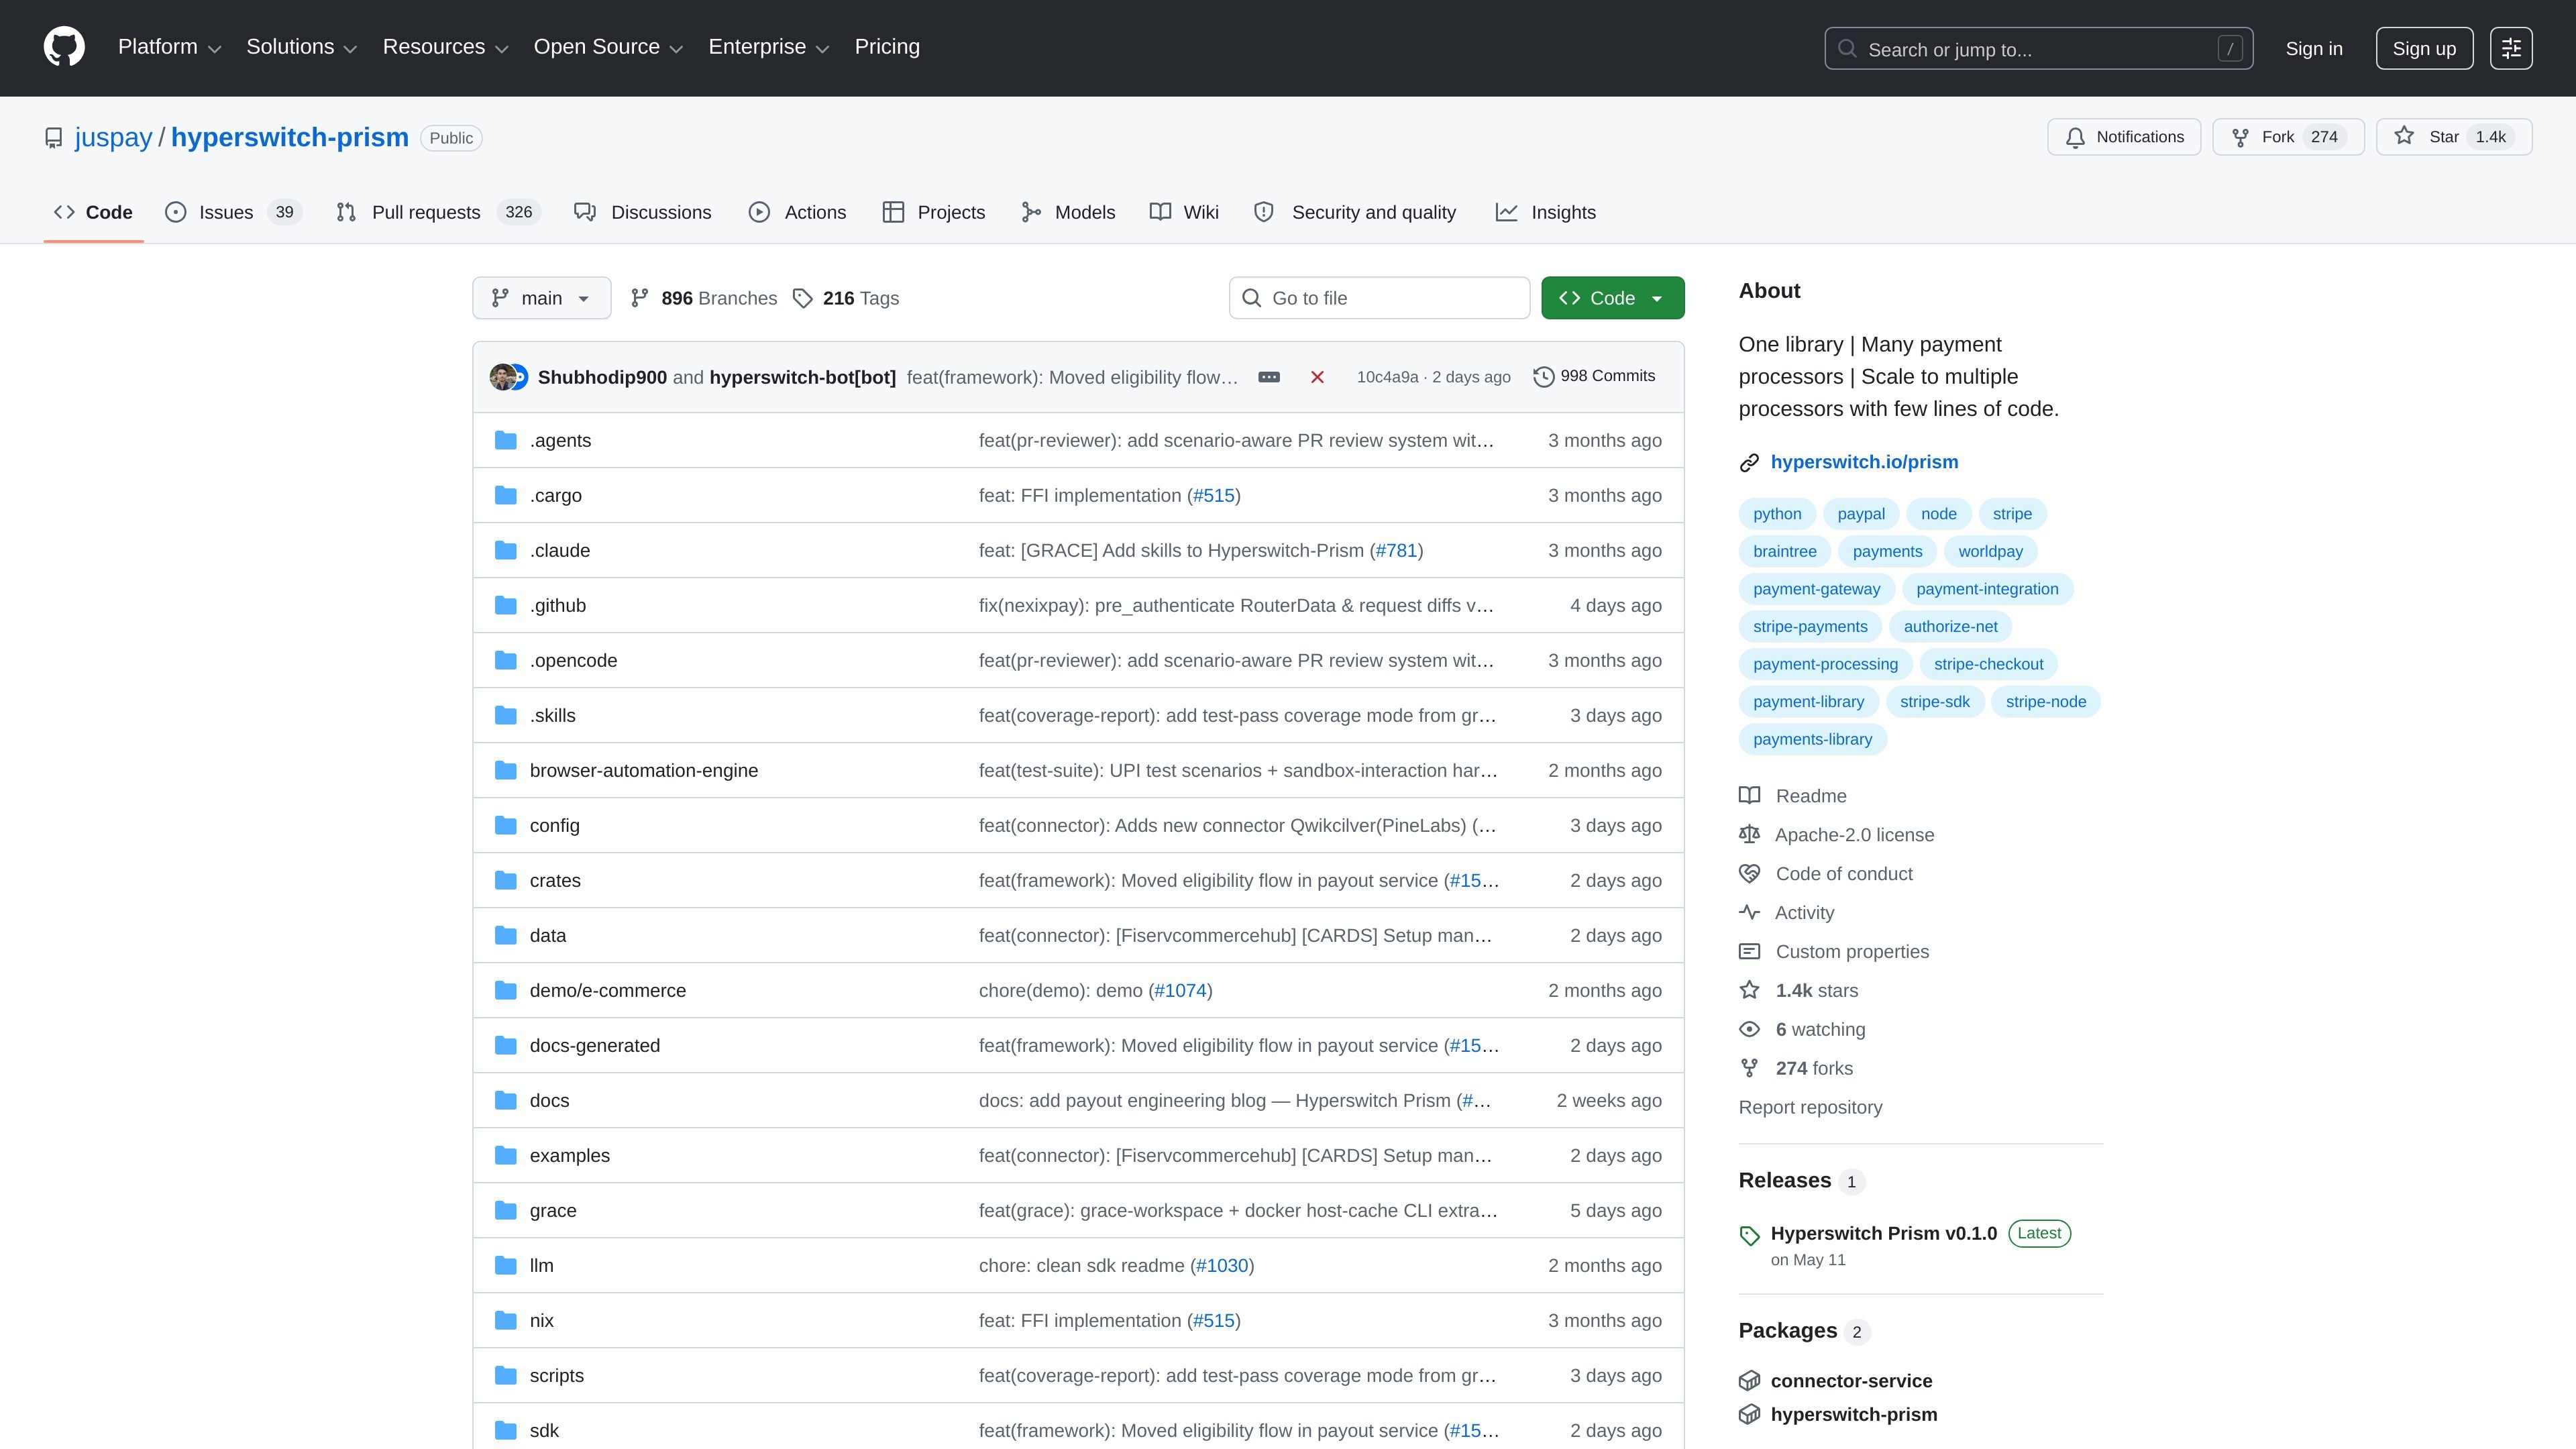Open pull request #781 link

tap(1396, 550)
